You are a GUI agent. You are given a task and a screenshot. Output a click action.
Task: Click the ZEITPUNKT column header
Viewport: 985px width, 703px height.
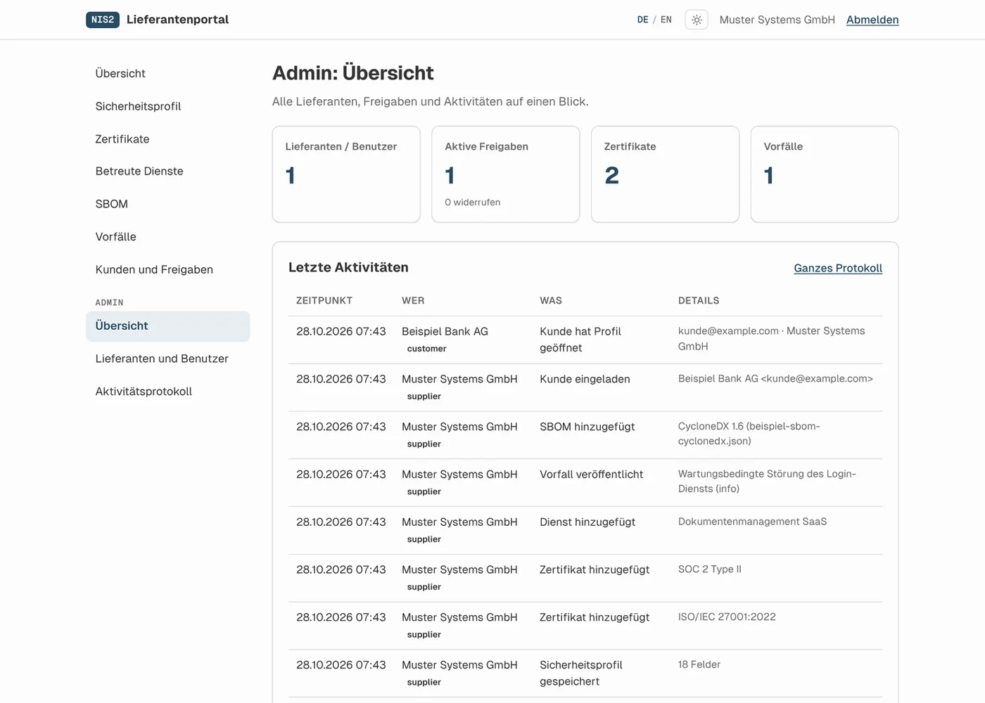click(x=324, y=300)
